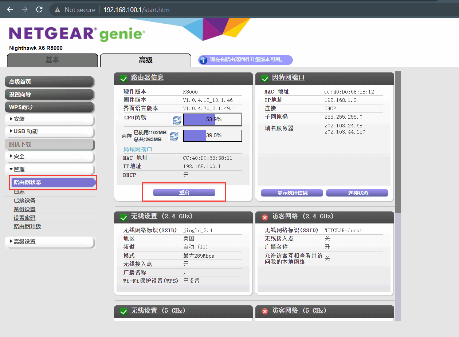Click the 访客网络 (5 GHz) red X icon

(x=265, y=312)
